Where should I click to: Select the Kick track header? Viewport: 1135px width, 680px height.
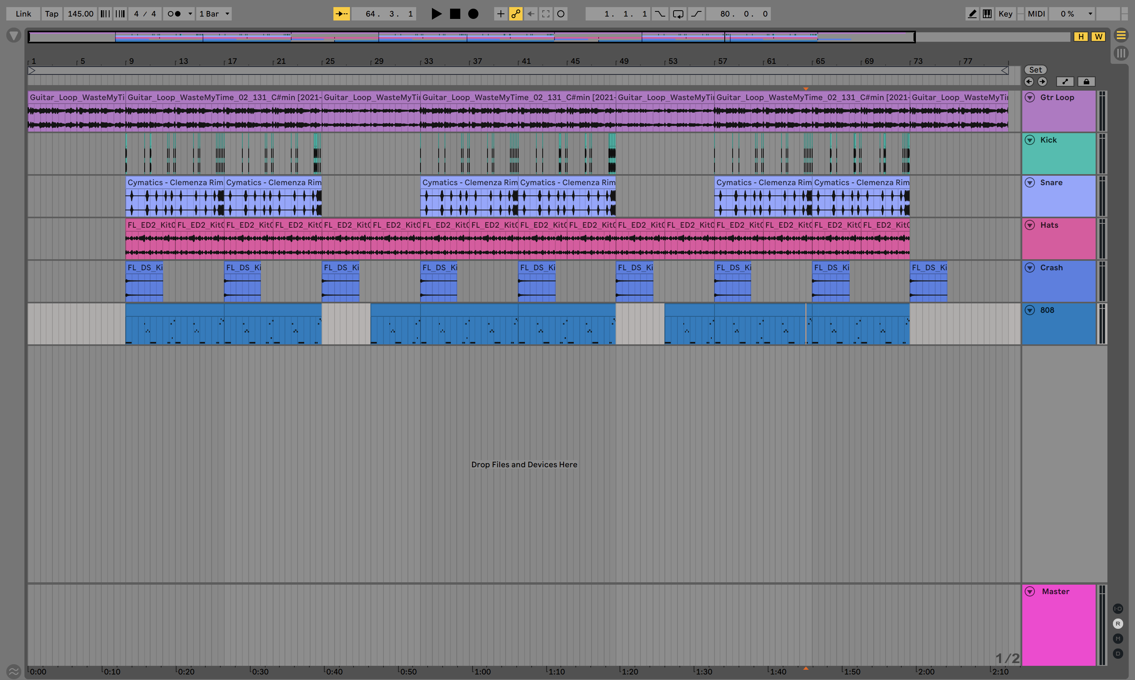coord(1059,154)
